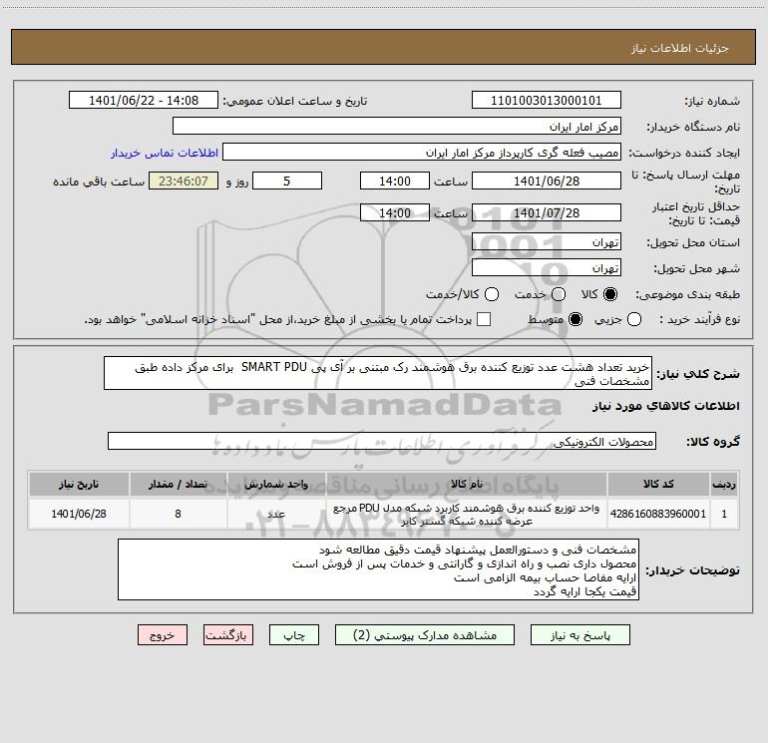The height and width of the screenshot is (743, 768).
Task: Click the request creator field مصیب فعله گری
Action: (x=422, y=152)
